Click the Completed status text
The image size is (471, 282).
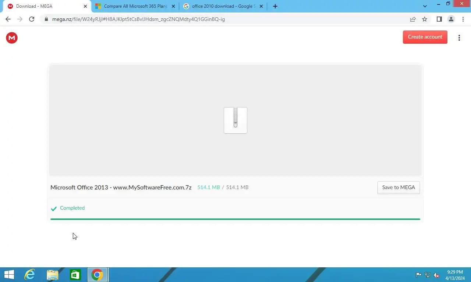[x=72, y=208]
